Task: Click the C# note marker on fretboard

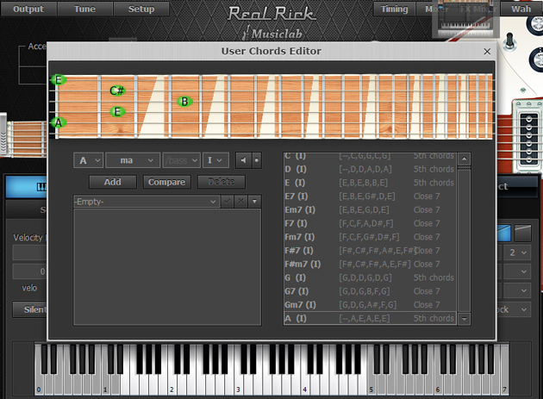Action: coord(117,90)
